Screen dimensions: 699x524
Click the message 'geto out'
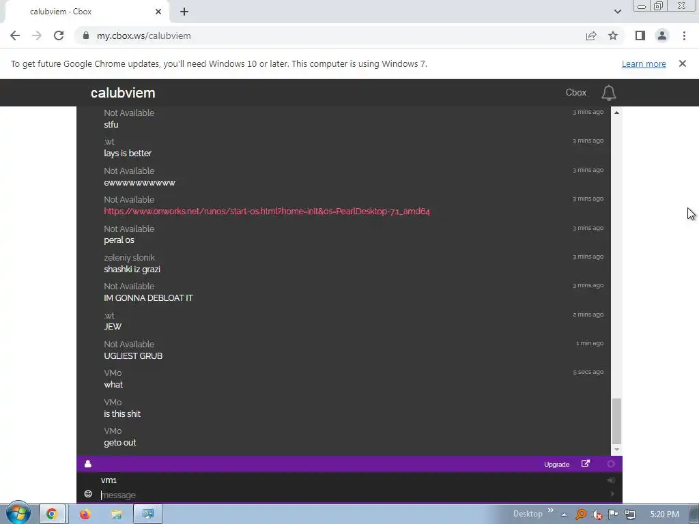[x=120, y=442]
